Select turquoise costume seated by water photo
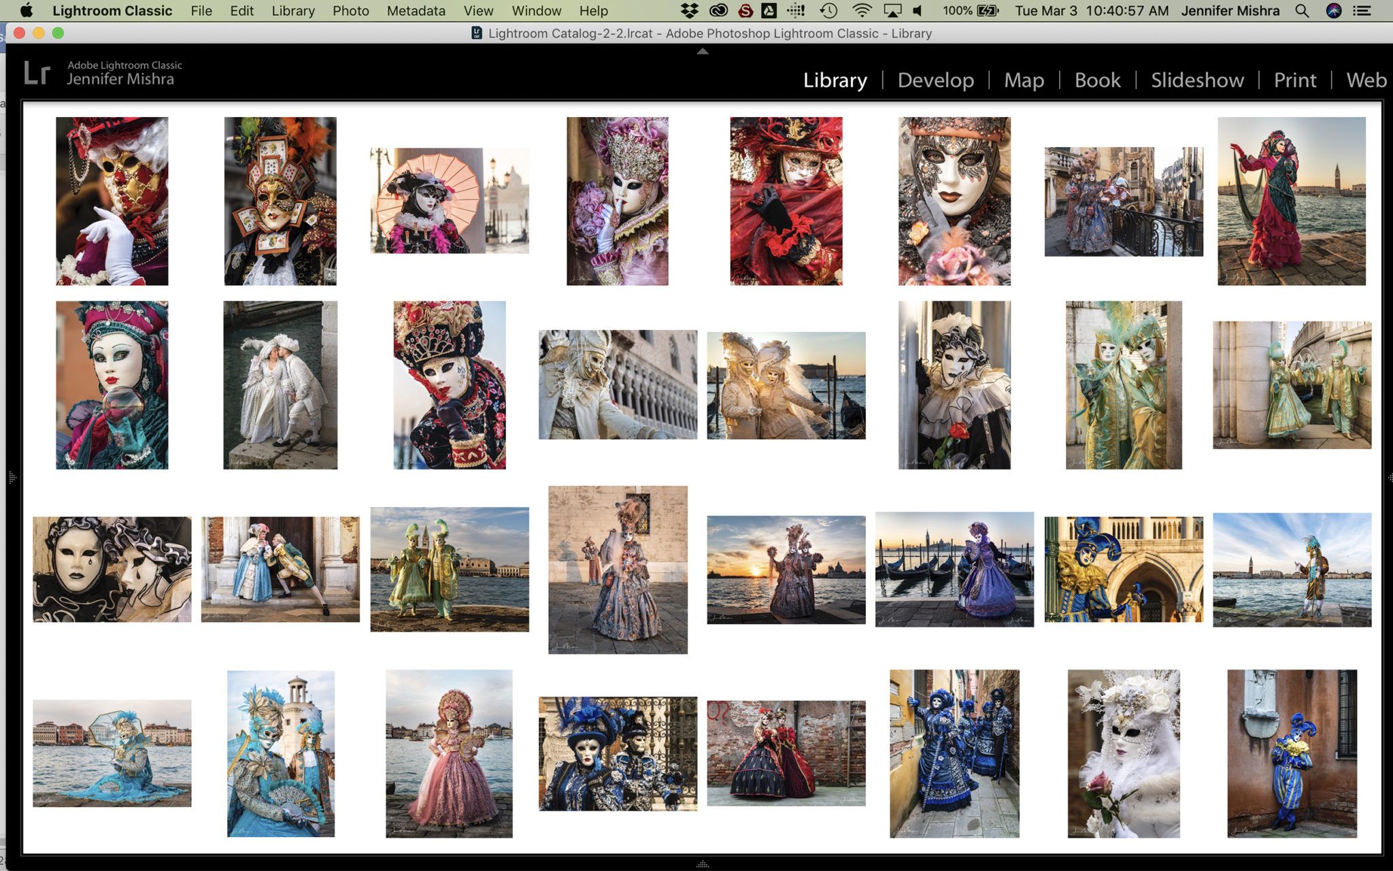 click(x=112, y=753)
